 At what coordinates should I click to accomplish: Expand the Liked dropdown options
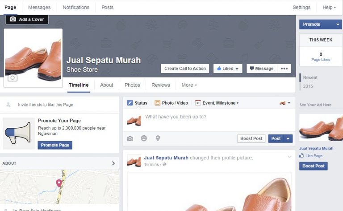pos(237,69)
